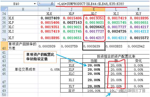The image size is (150, 97).
Task: Click the callout box 单项资产的配置比率初始设定值
Action: (40, 57)
